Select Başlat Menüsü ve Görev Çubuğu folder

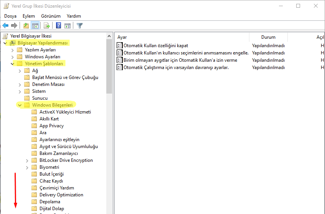coord(65,77)
